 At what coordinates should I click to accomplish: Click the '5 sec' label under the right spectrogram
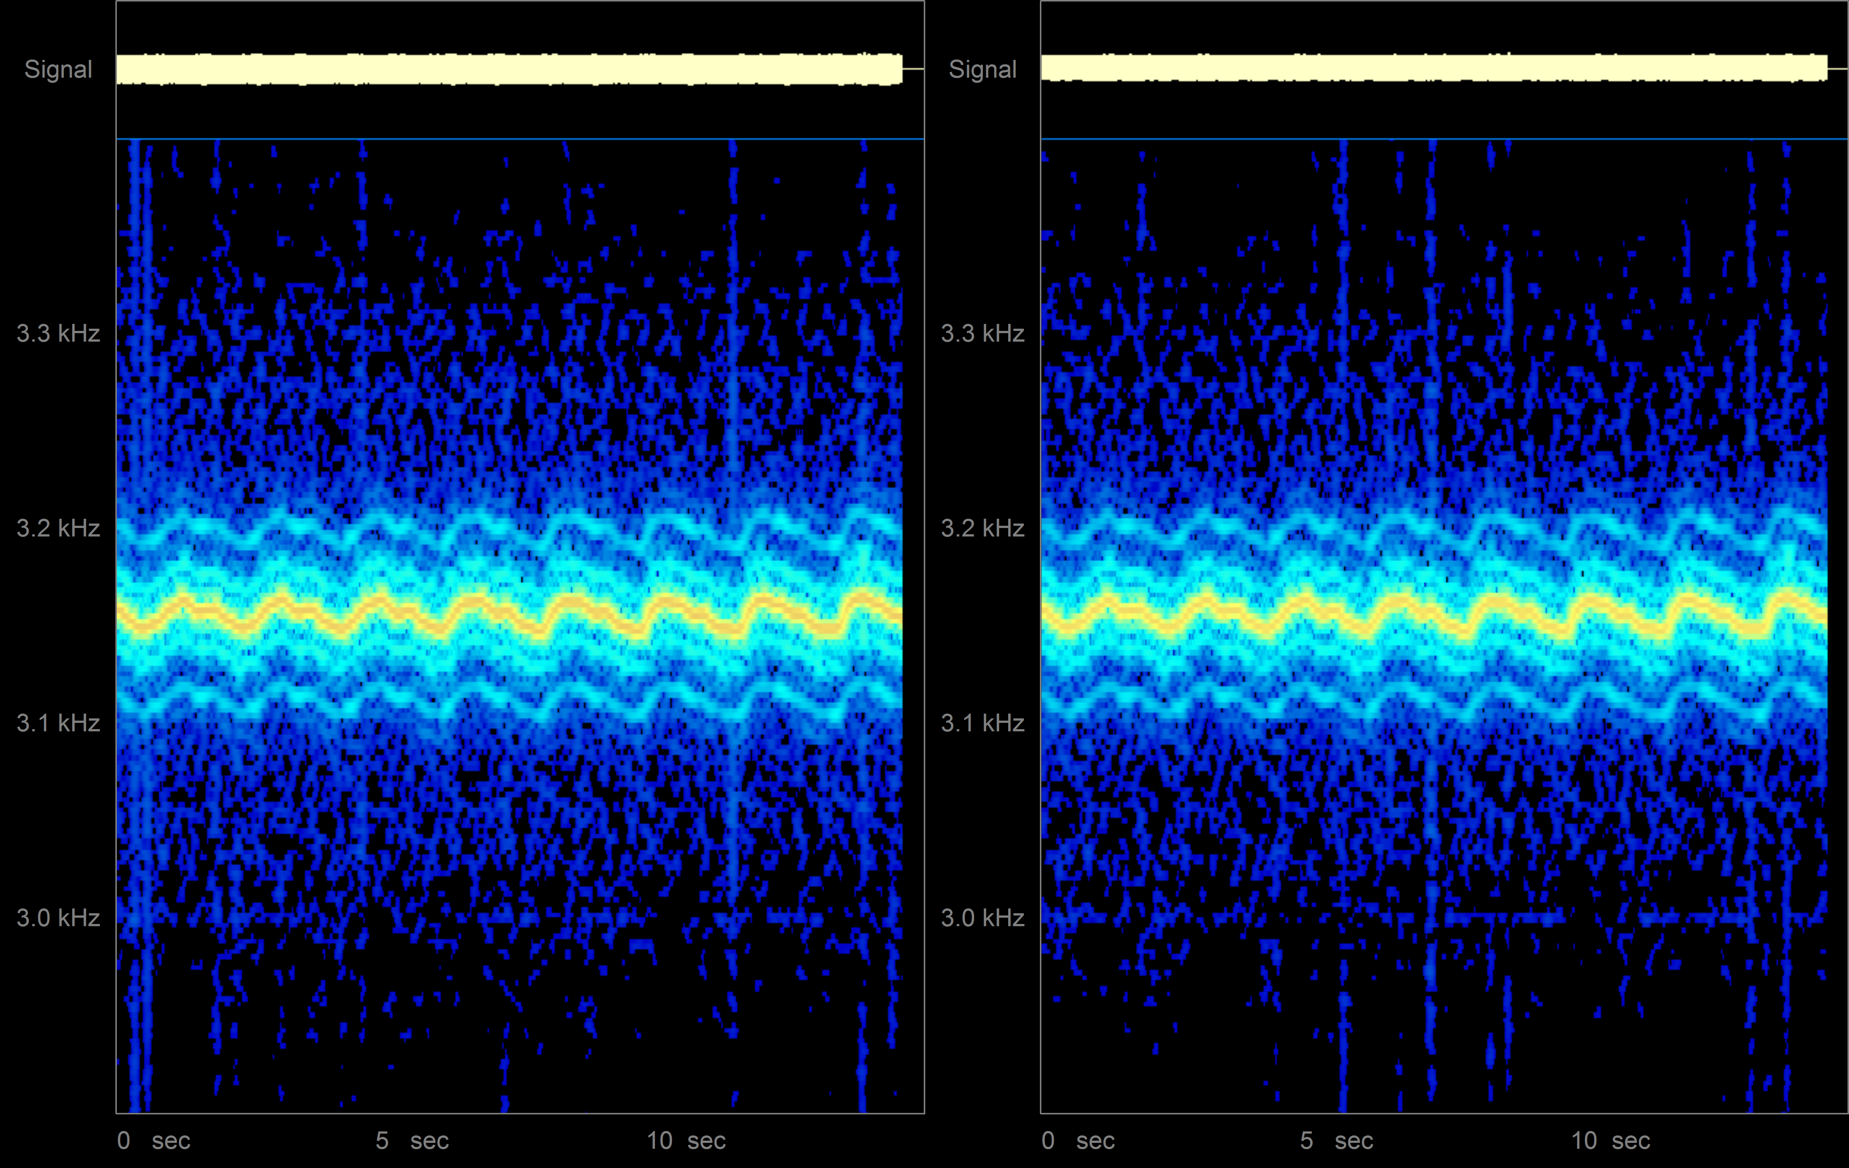[1337, 1141]
